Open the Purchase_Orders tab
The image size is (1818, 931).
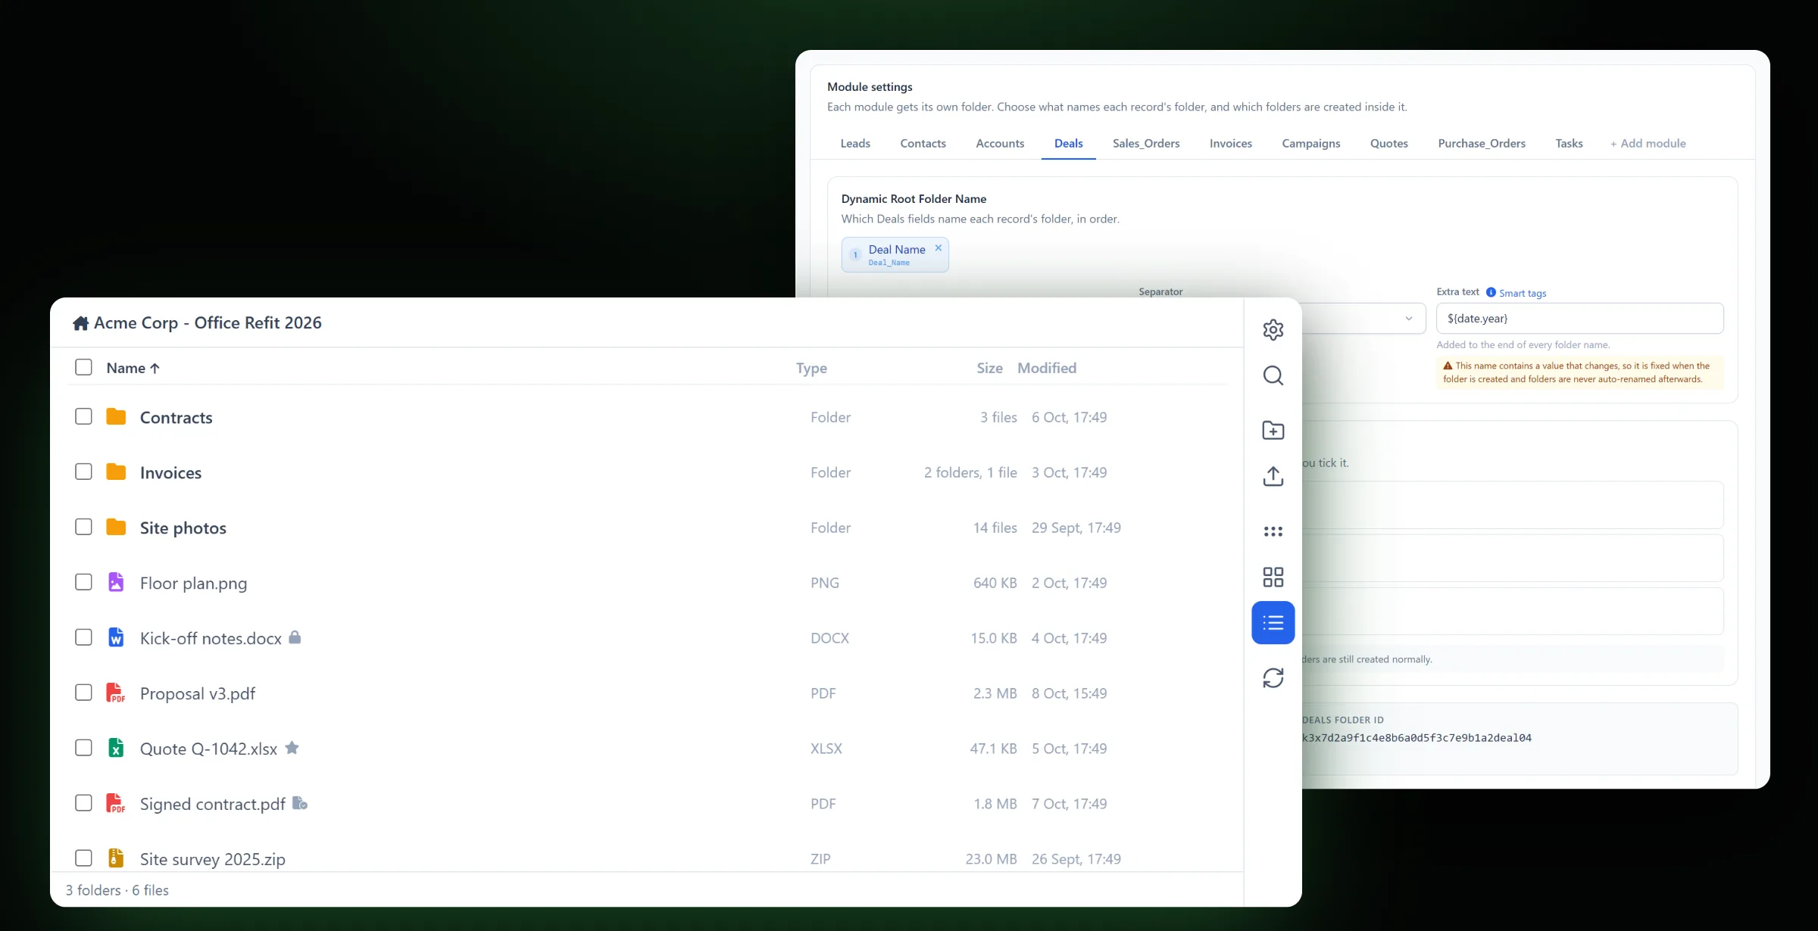pyautogui.click(x=1482, y=143)
